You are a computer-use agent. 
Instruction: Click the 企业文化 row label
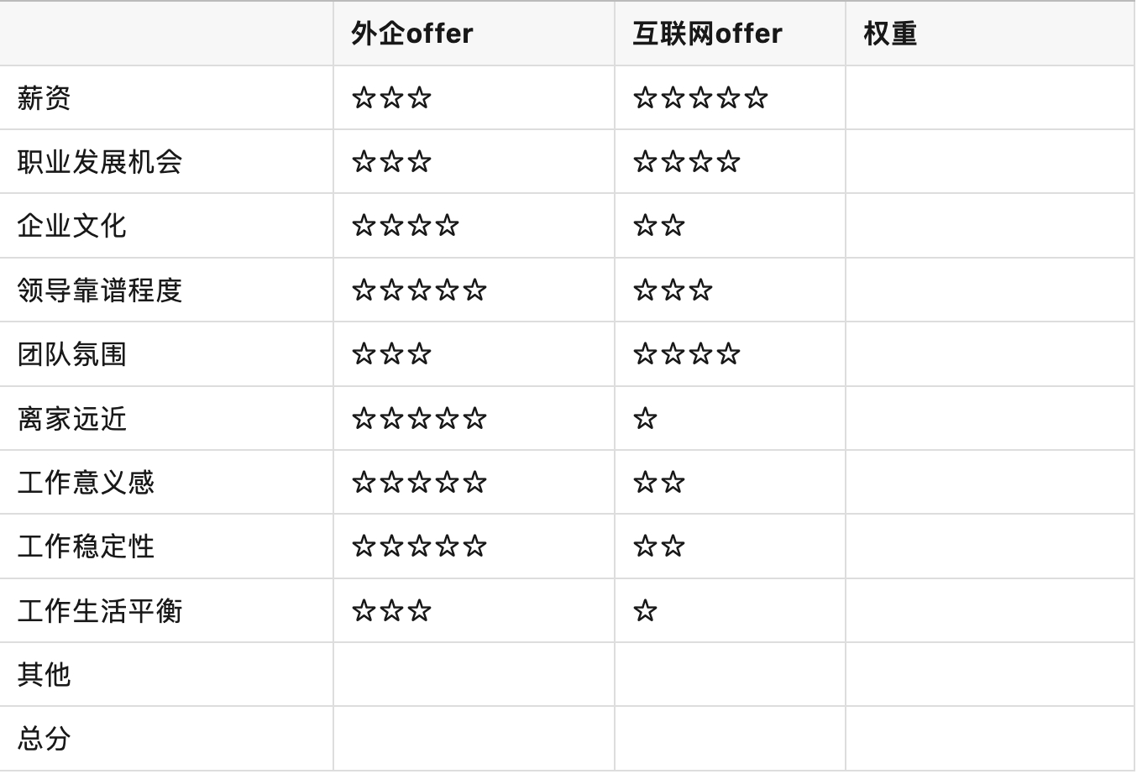coord(72,226)
